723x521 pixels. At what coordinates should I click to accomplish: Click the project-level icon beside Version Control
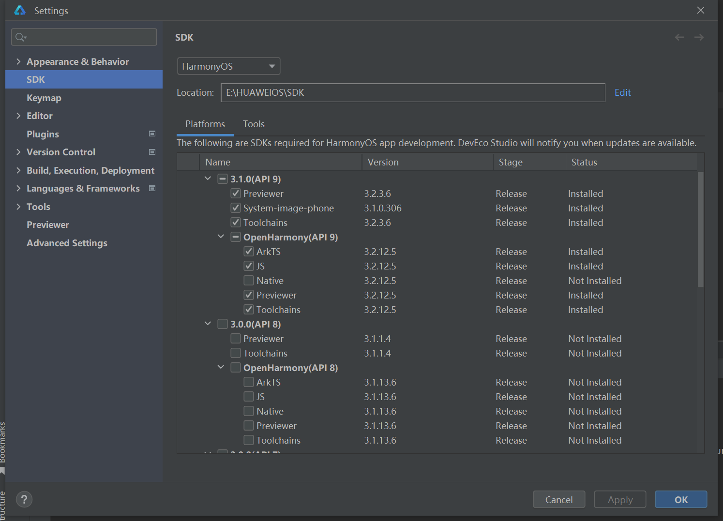(x=152, y=152)
